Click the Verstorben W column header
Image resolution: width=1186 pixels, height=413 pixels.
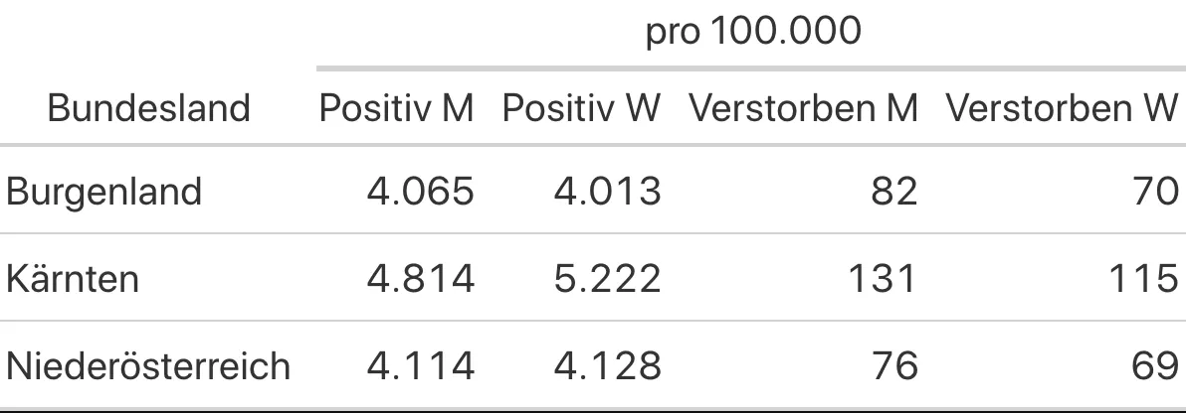click(1061, 108)
